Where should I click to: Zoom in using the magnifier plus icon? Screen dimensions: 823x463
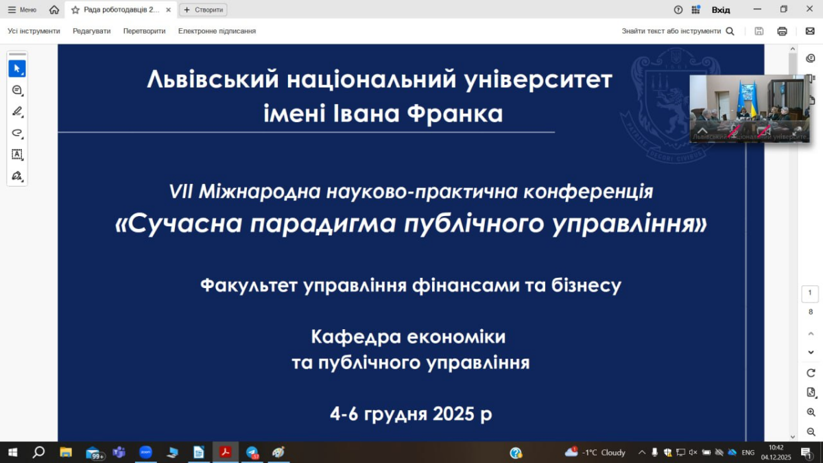811,412
